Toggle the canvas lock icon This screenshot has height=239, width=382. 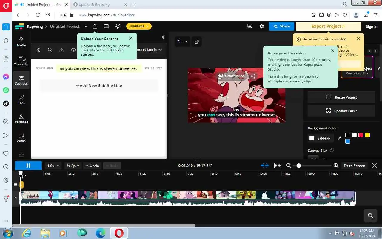point(197,42)
